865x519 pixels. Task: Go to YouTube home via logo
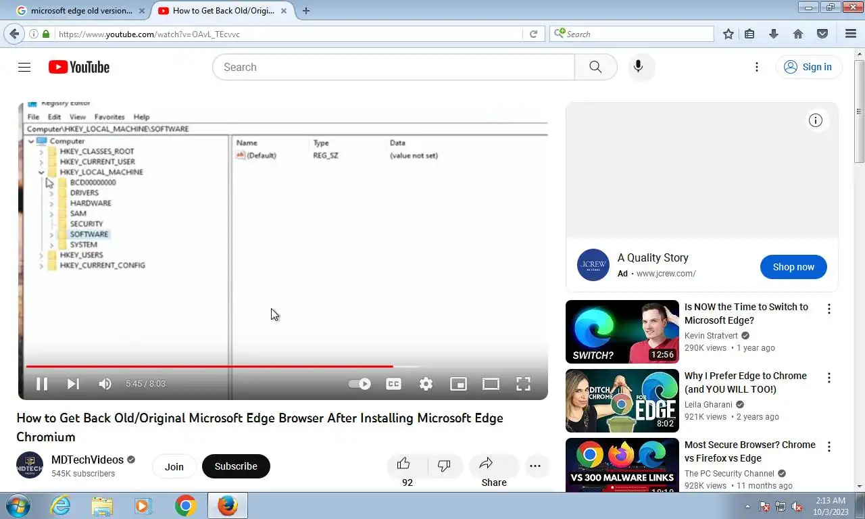click(79, 67)
